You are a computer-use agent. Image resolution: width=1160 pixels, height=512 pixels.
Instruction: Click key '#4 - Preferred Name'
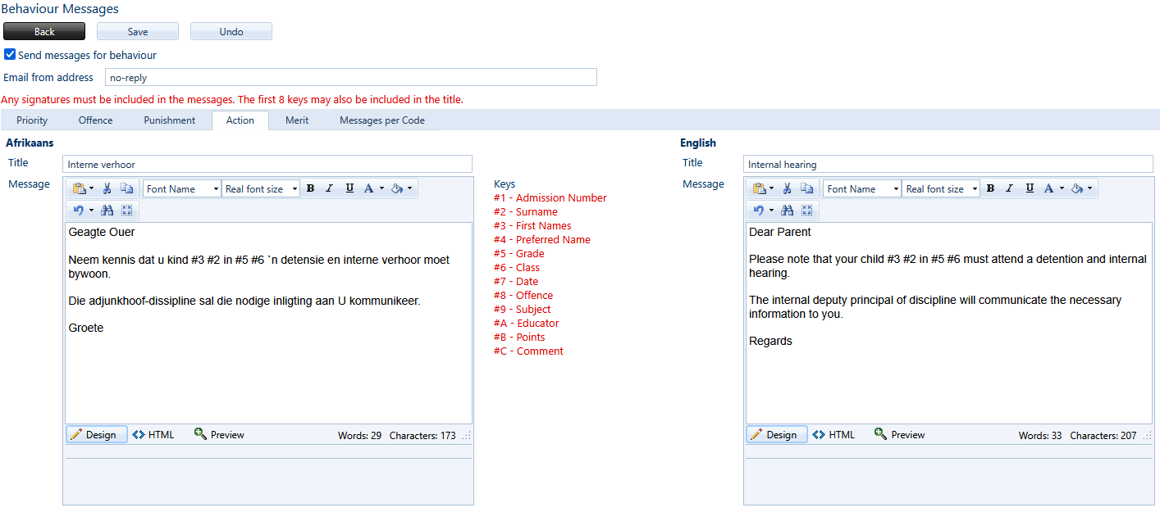[542, 240]
